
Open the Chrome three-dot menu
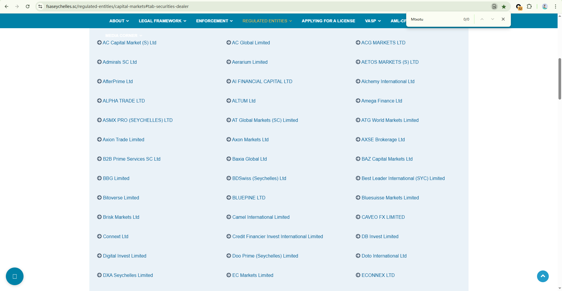pyautogui.click(x=556, y=6)
